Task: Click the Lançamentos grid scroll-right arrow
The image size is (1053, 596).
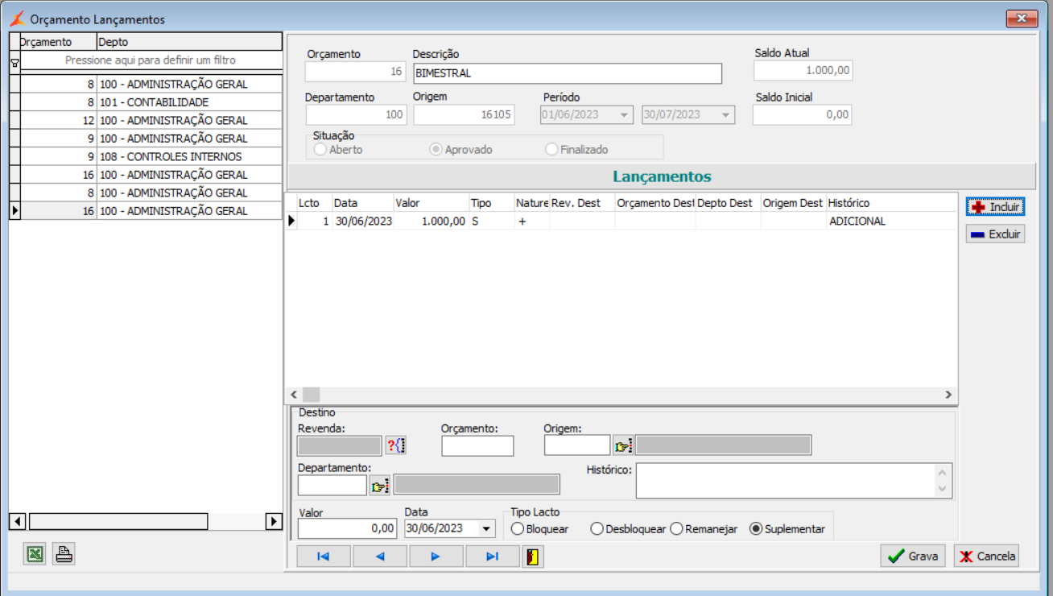Action: point(949,395)
